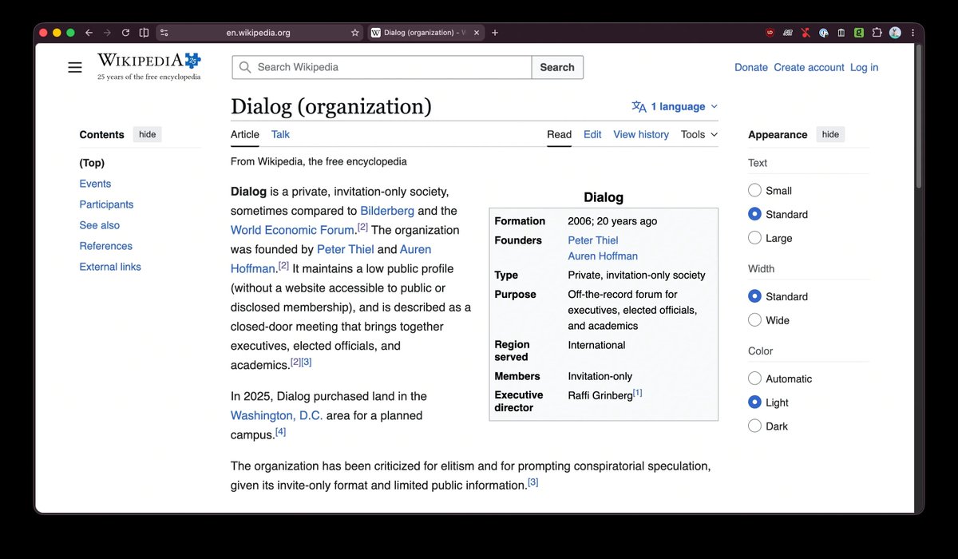Open Auren Hoffman link in the infobox
The width and height of the screenshot is (958, 559).
pos(603,256)
